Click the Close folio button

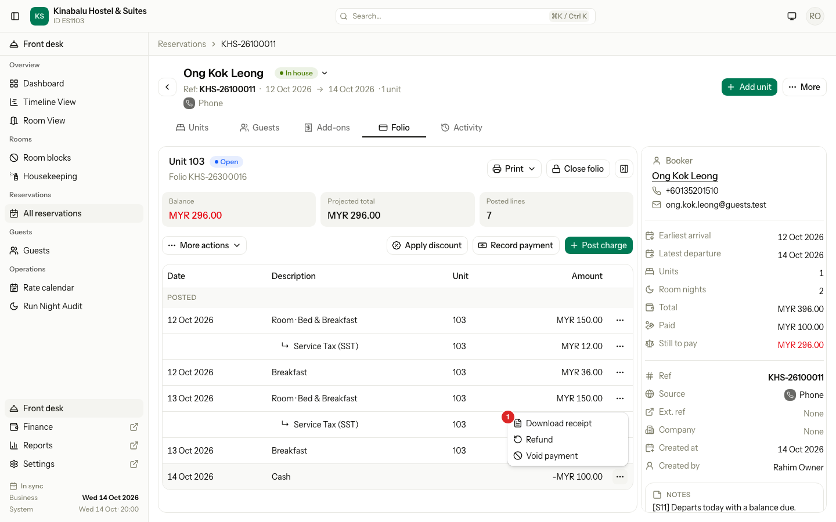578,169
